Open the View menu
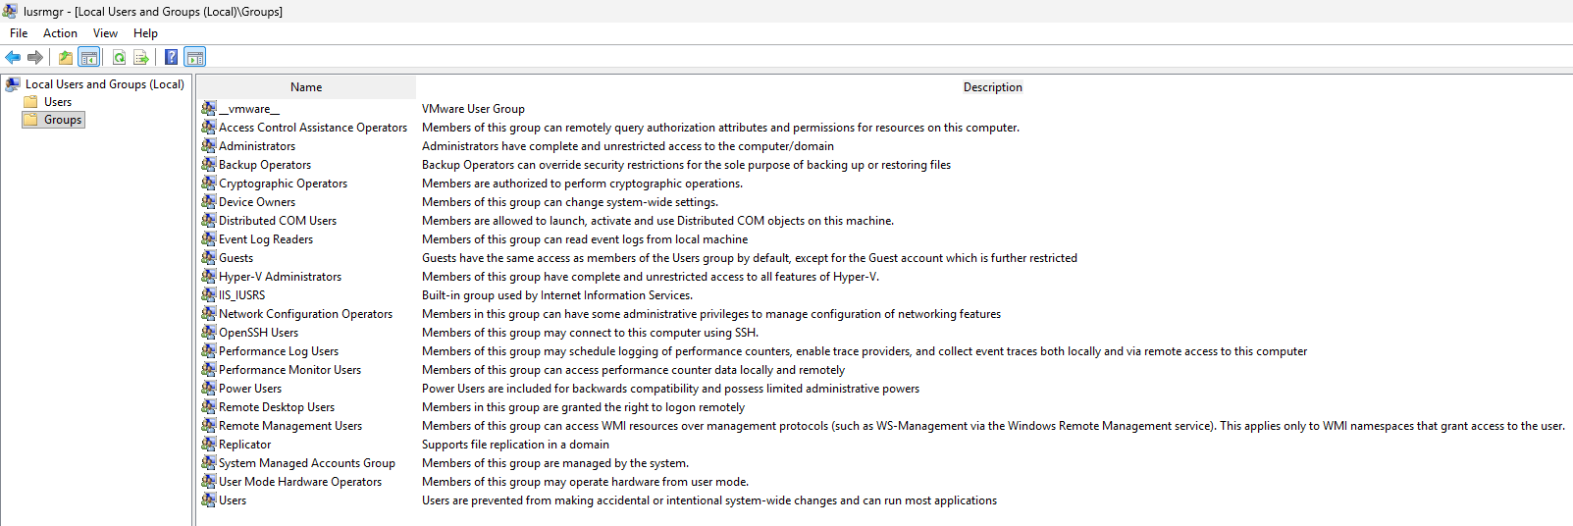Screen dimensions: 1573x526 [x=105, y=33]
